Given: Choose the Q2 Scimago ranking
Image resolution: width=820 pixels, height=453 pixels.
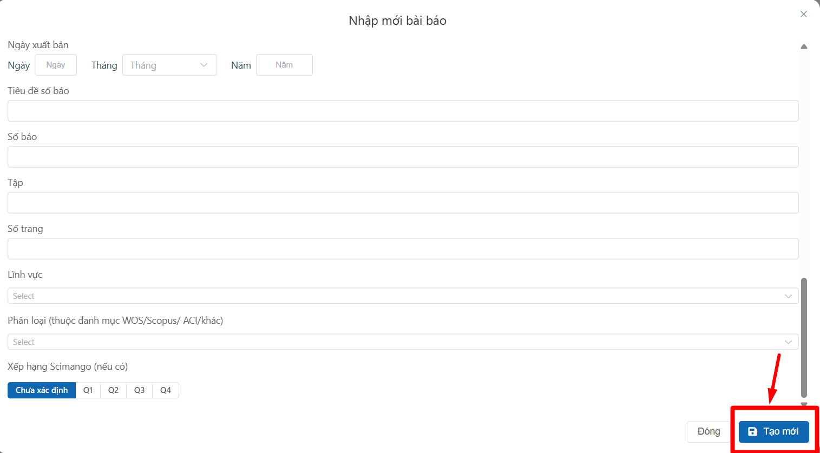Looking at the screenshot, I should tap(113, 390).
